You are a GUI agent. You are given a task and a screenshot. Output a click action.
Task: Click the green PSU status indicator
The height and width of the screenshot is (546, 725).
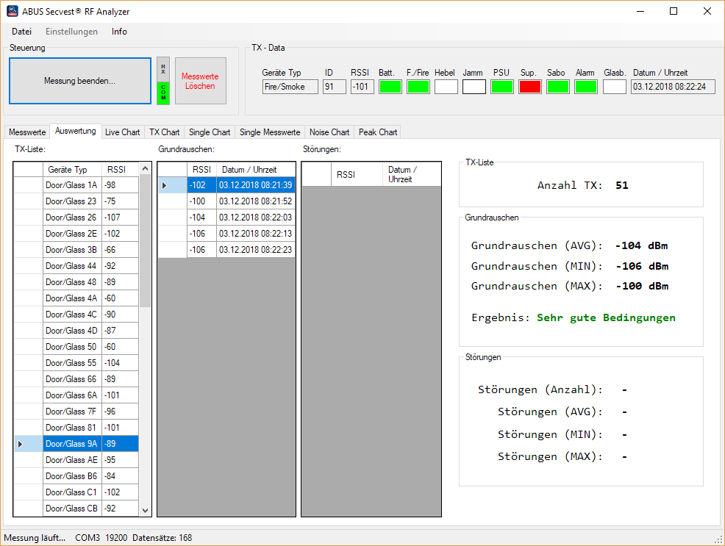502,87
